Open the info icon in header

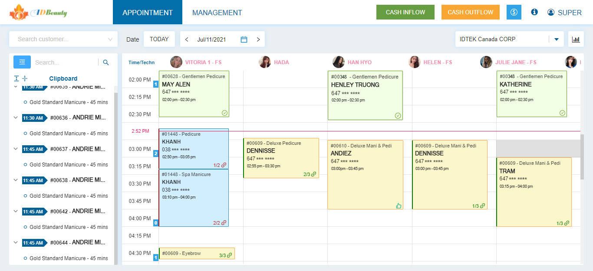[x=534, y=12]
